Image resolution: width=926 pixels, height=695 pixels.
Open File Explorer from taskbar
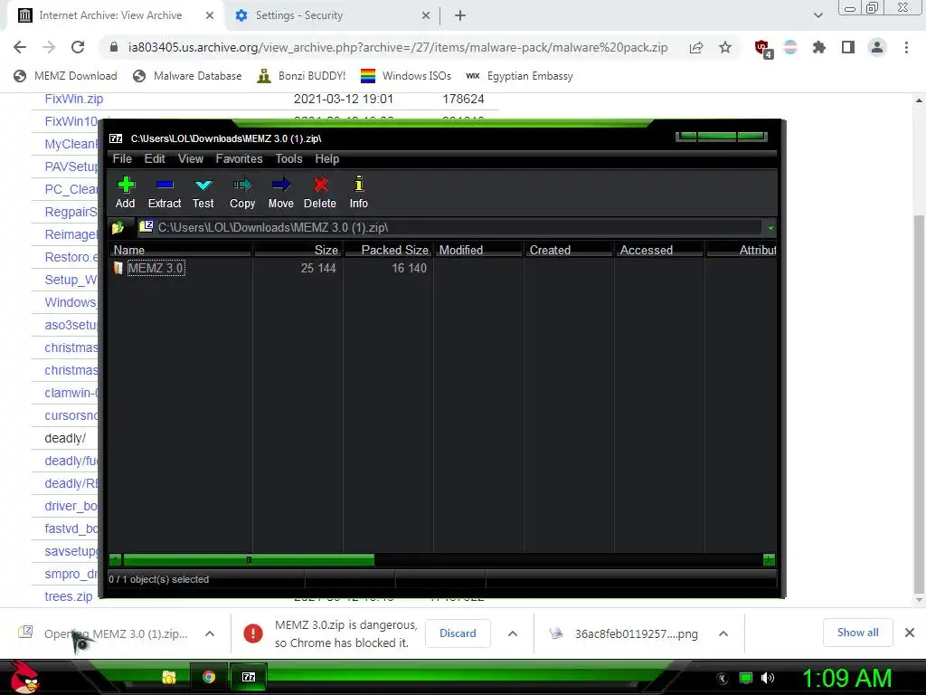[169, 677]
